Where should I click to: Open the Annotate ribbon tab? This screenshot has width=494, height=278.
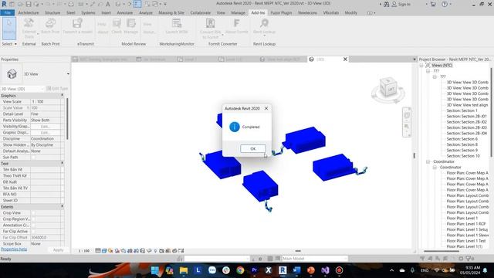125,13
